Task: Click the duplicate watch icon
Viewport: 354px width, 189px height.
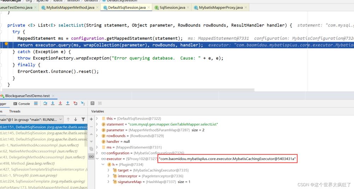Action: pyautogui.click(x=91, y=149)
